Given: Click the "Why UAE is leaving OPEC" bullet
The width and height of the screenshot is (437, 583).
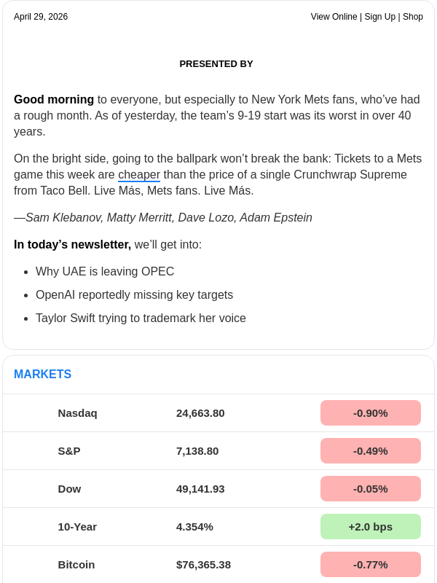Looking at the screenshot, I should [x=105, y=272].
